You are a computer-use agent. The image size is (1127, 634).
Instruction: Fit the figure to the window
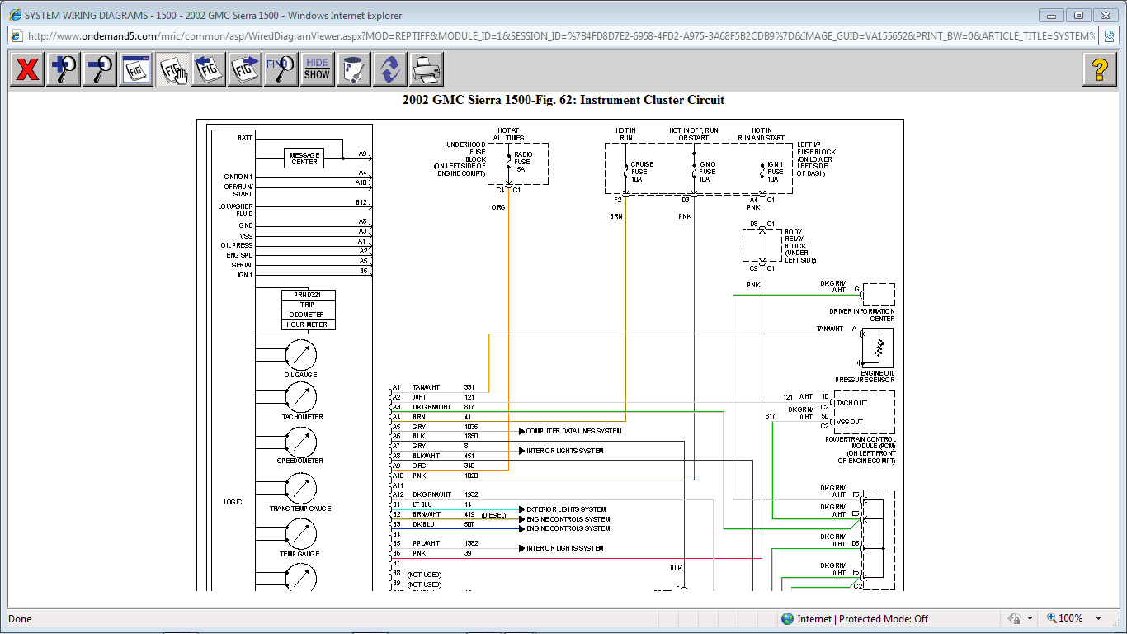coord(135,69)
